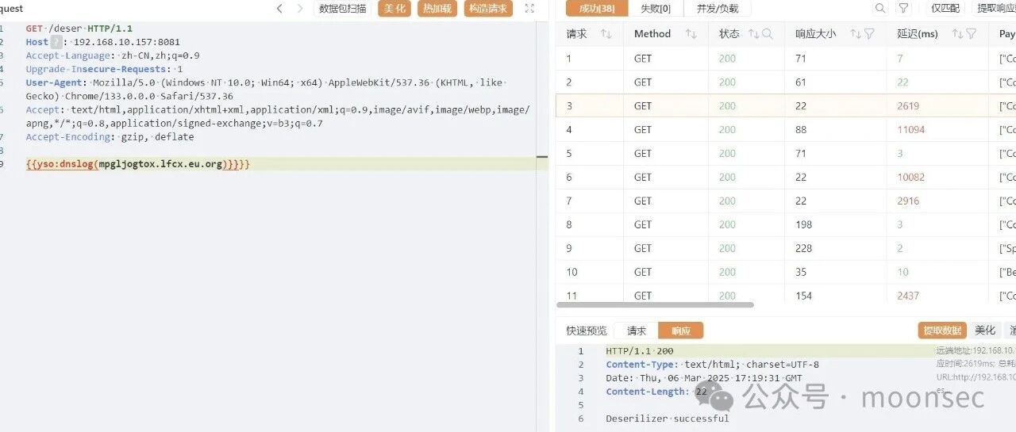Click the Accept-Language header line

[113, 55]
